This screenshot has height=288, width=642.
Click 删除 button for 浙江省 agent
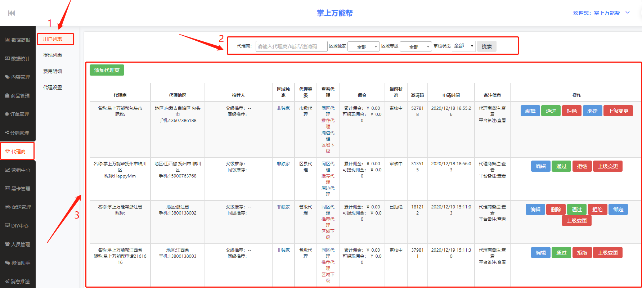click(556, 210)
